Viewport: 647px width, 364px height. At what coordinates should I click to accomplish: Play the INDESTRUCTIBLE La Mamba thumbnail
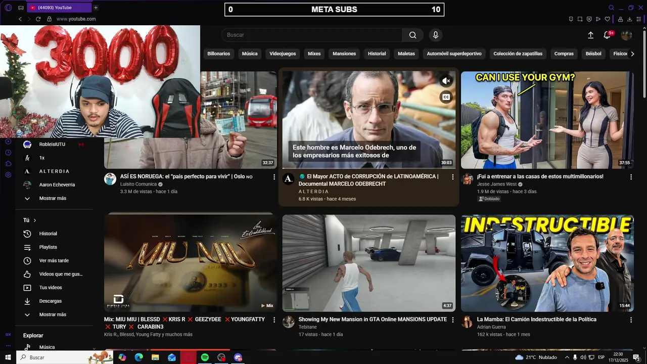pyautogui.click(x=547, y=263)
